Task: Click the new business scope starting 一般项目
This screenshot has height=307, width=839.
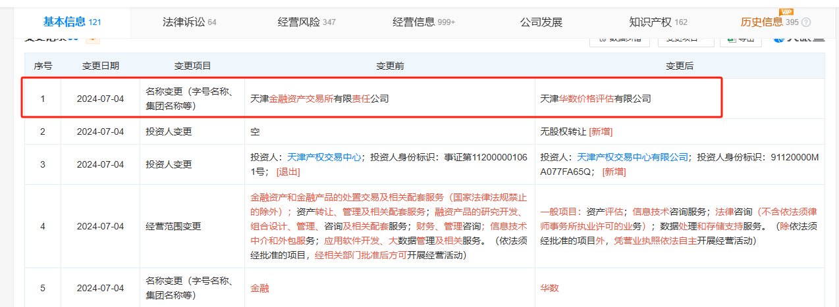Action: (678, 226)
